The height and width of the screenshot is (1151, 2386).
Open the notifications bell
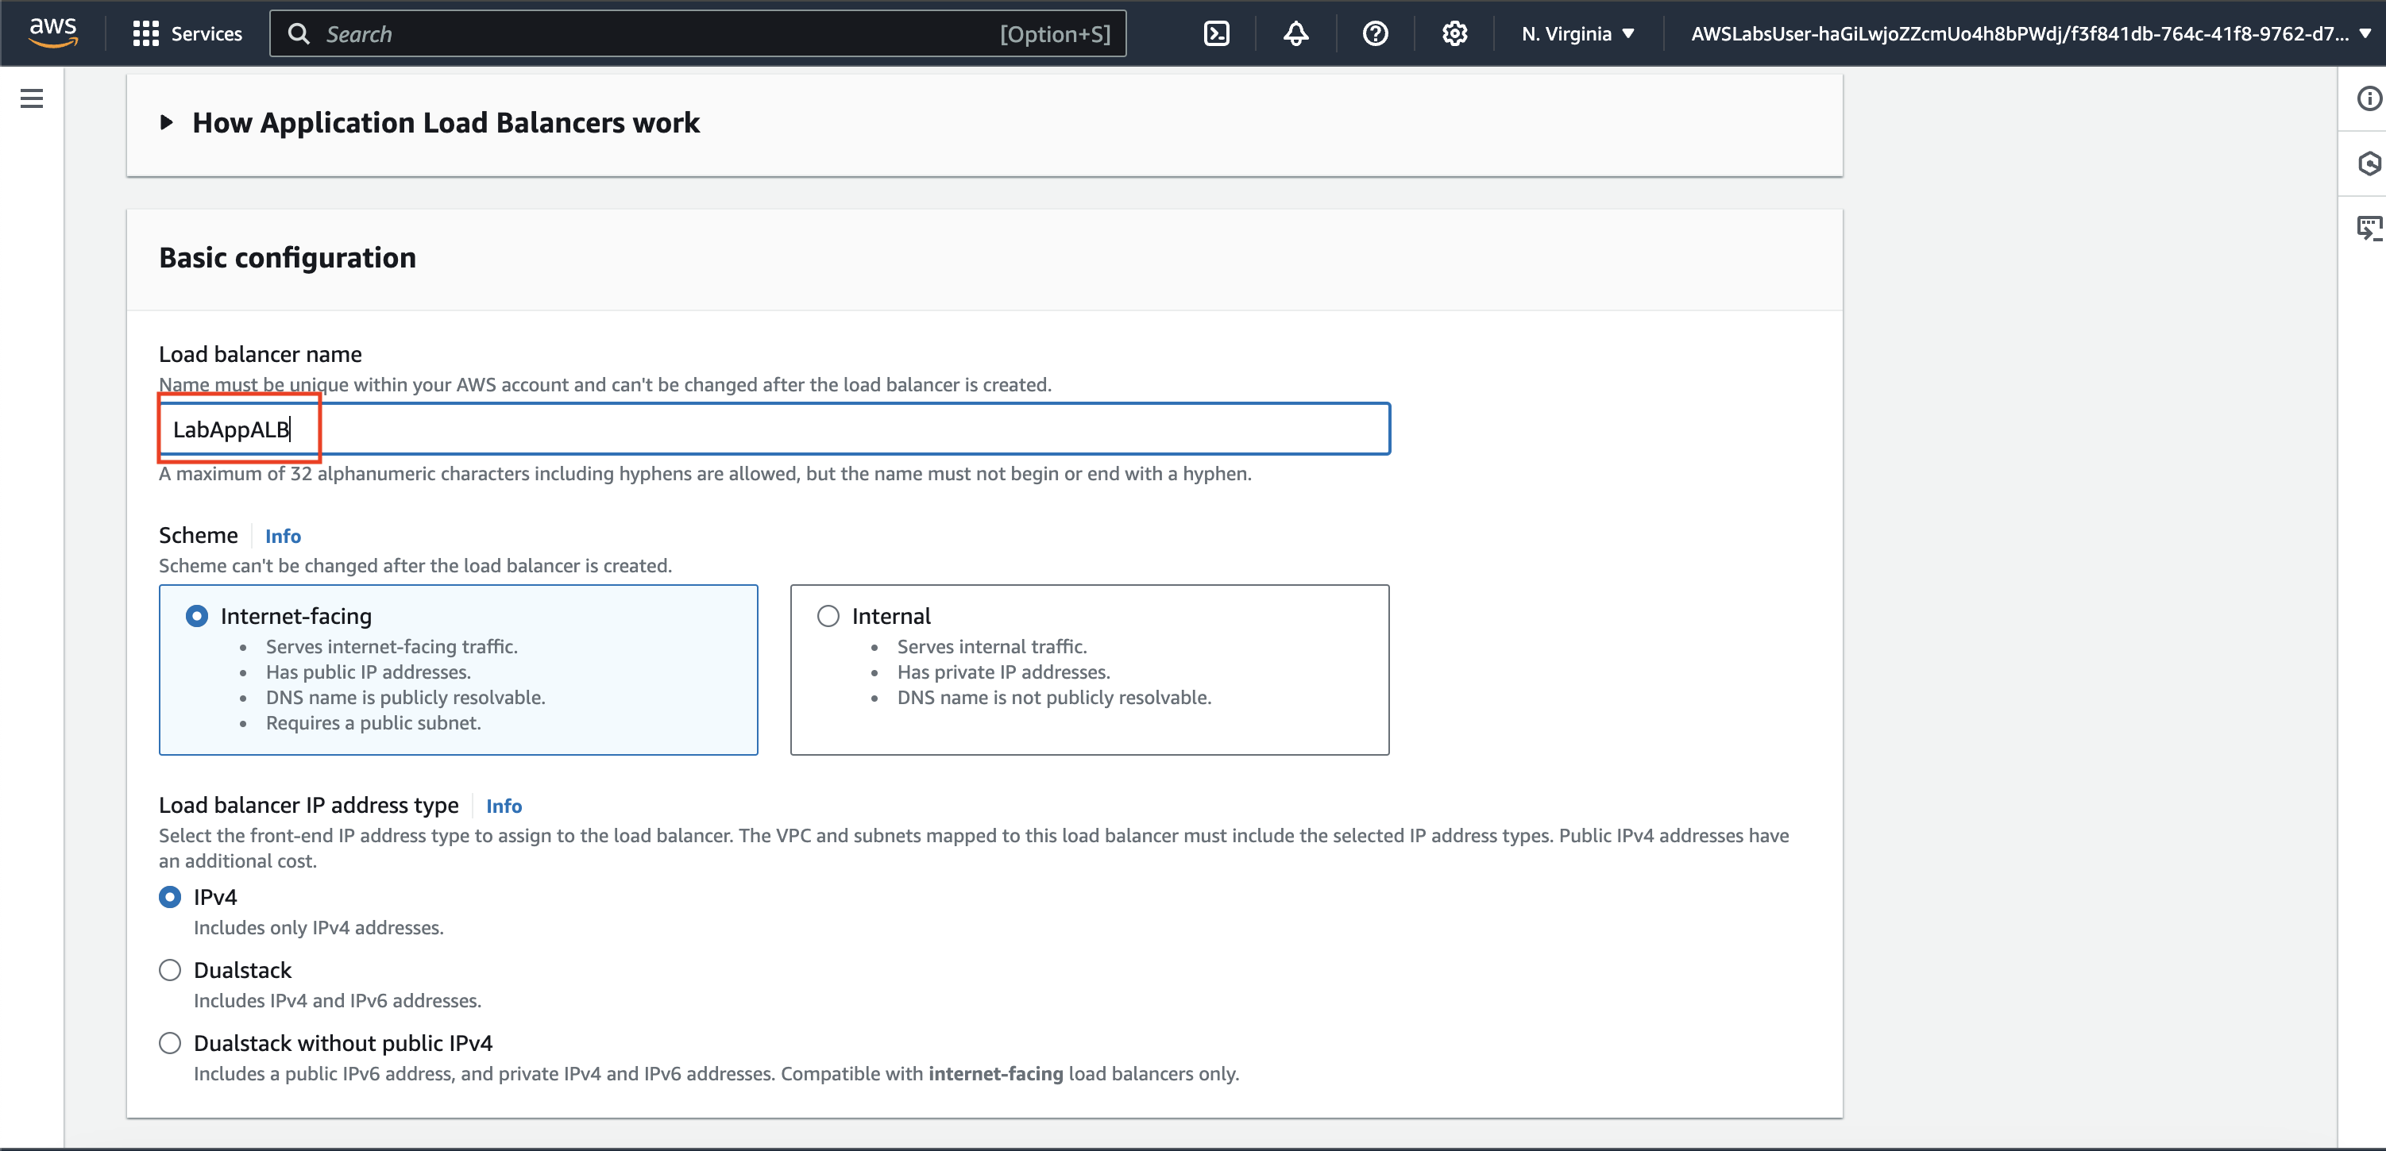pyautogui.click(x=1295, y=34)
